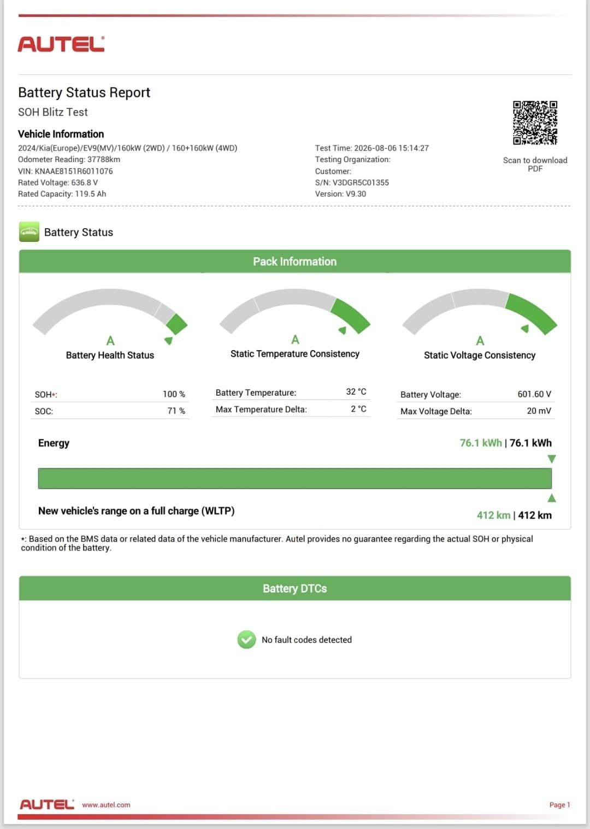Click 'New vehicle's range on a full charge (WLTP)'
The height and width of the screenshot is (829, 590).
(x=136, y=511)
